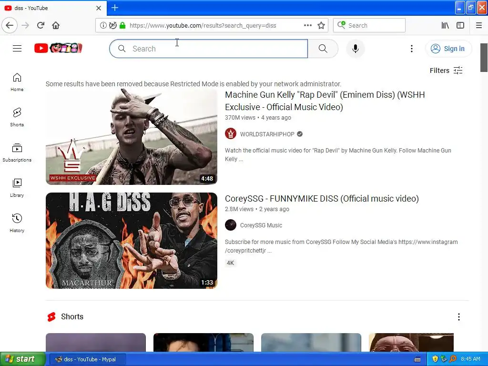This screenshot has width=488, height=366.
Task: Close the diss - YouTube tab
Action: click(99, 8)
